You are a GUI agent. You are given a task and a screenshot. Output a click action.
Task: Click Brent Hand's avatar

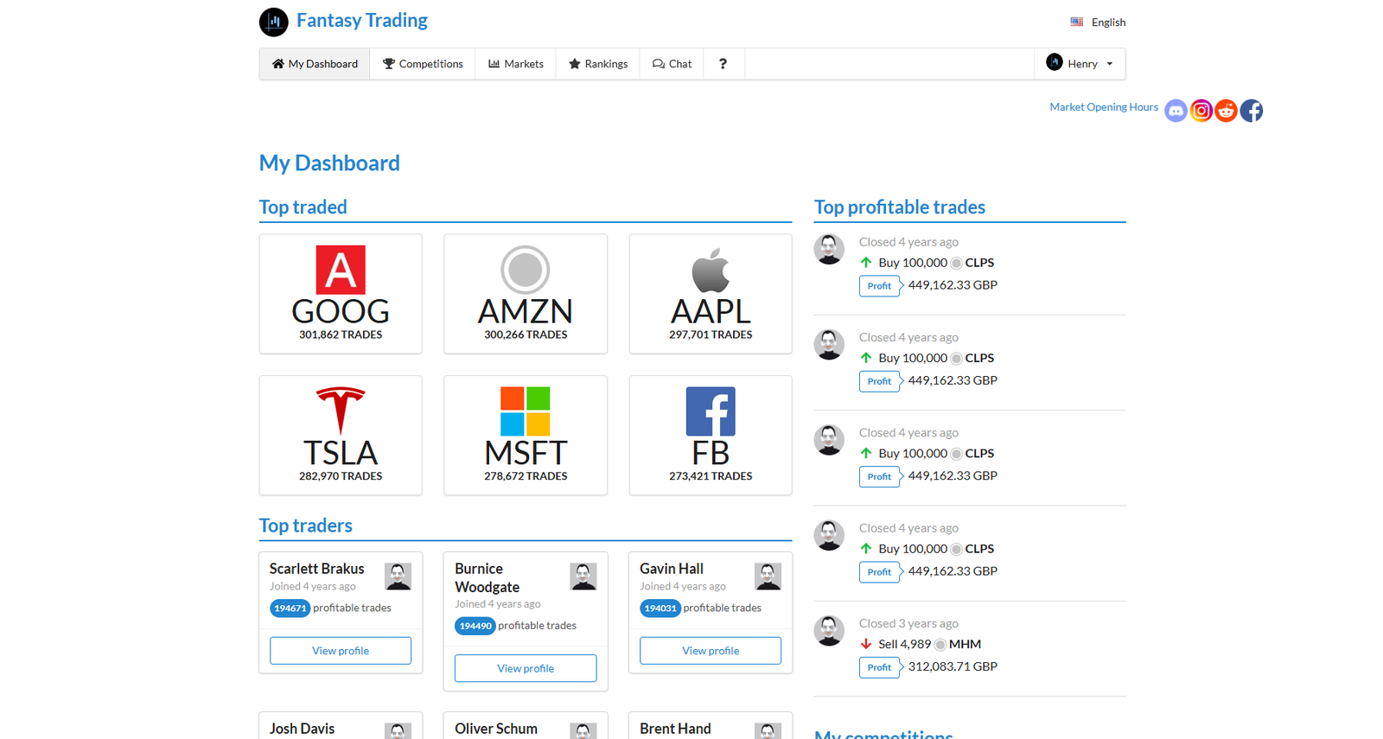(x=768, y=731)
